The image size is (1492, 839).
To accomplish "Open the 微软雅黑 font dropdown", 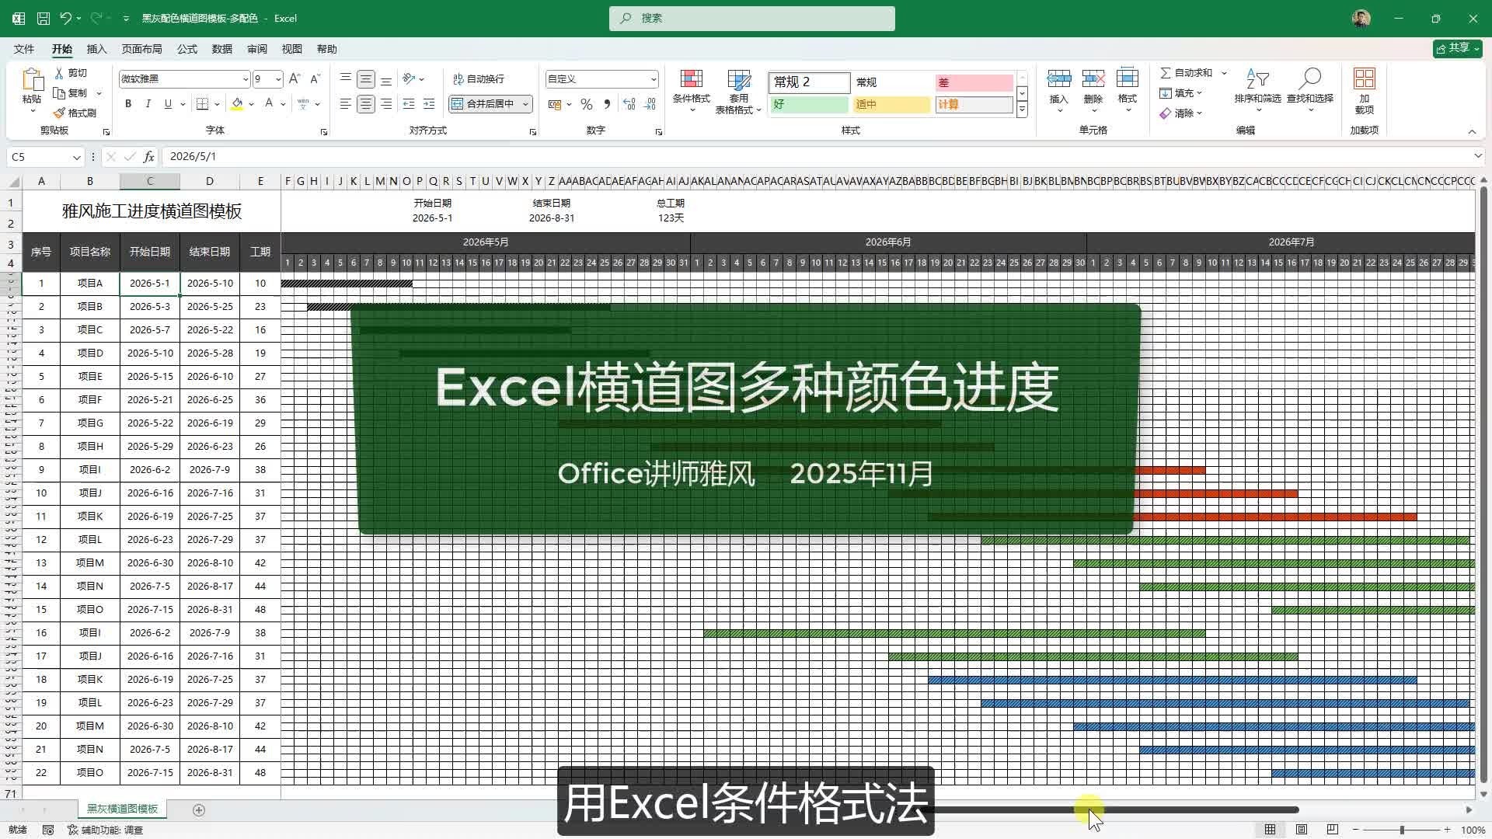I will (245, 79).
